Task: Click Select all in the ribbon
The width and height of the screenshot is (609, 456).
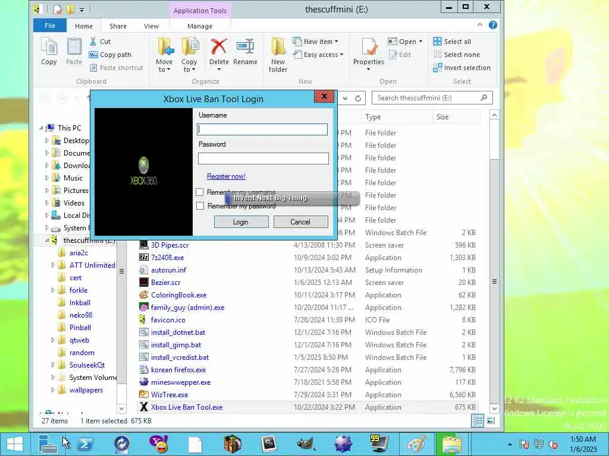Action: pos(453,42)
